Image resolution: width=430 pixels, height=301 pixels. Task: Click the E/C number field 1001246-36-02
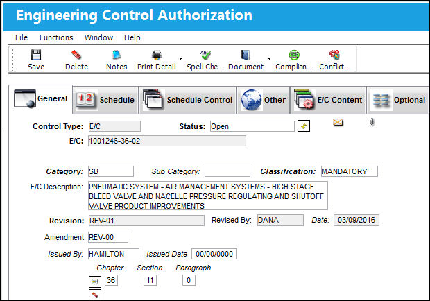click(167, 141)
